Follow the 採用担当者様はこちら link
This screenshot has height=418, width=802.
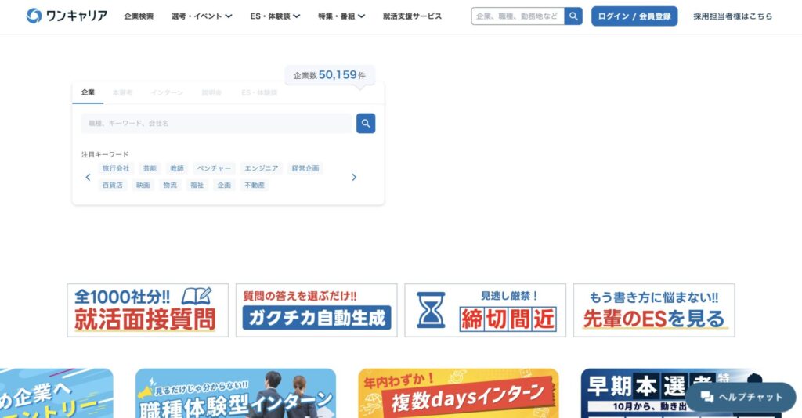coord(732,16)
